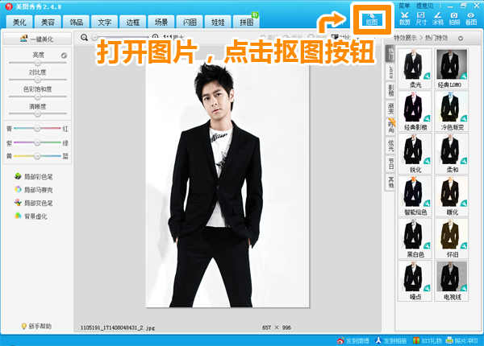Image resolution: width=484 pixels, height=346 pixels.
Task: Share via 发到微博
Action: (x=353, y=340)
